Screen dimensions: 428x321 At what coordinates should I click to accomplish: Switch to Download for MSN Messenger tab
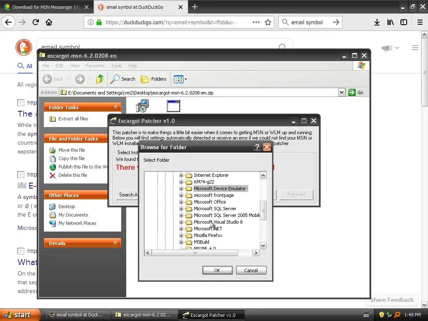pyautogui.click(x=46, y=7)
